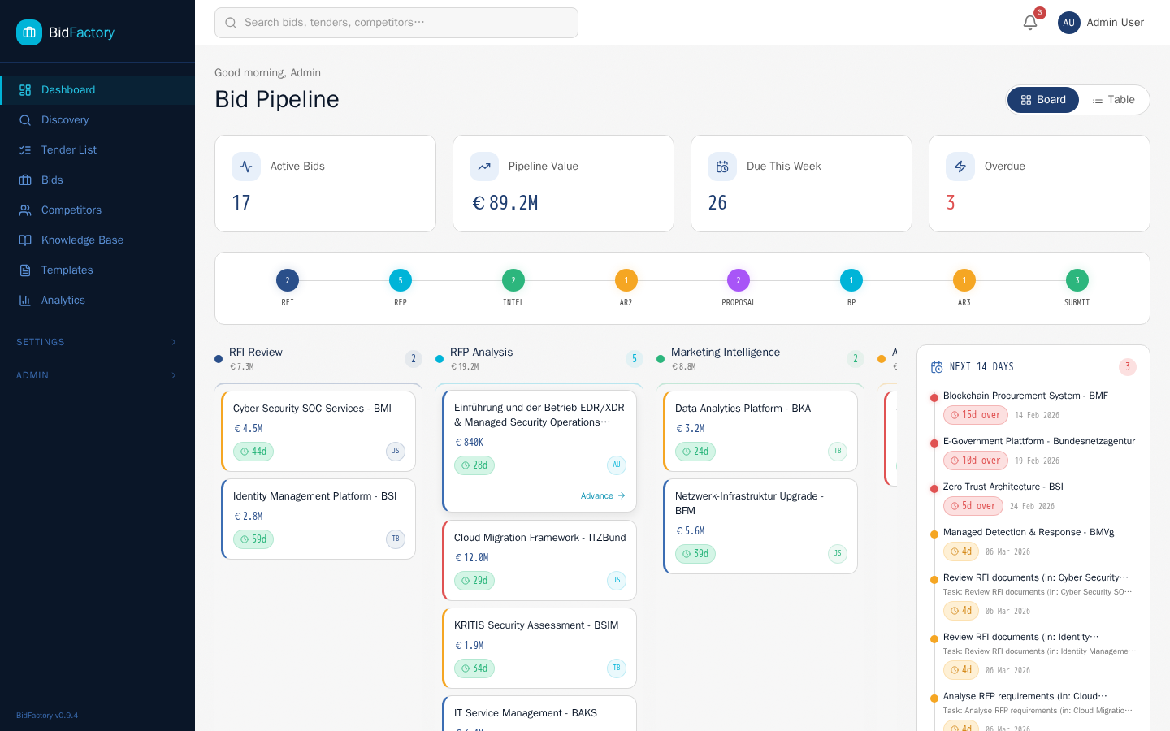Open the Competitors page

(97, 210)
